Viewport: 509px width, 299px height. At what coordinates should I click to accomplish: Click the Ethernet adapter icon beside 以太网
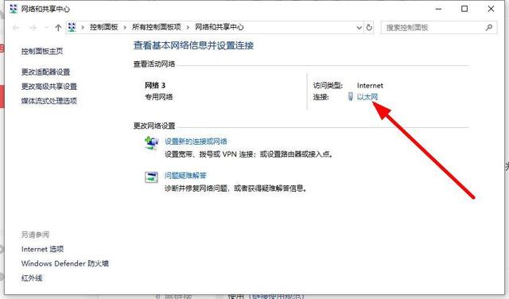point(351,96)
